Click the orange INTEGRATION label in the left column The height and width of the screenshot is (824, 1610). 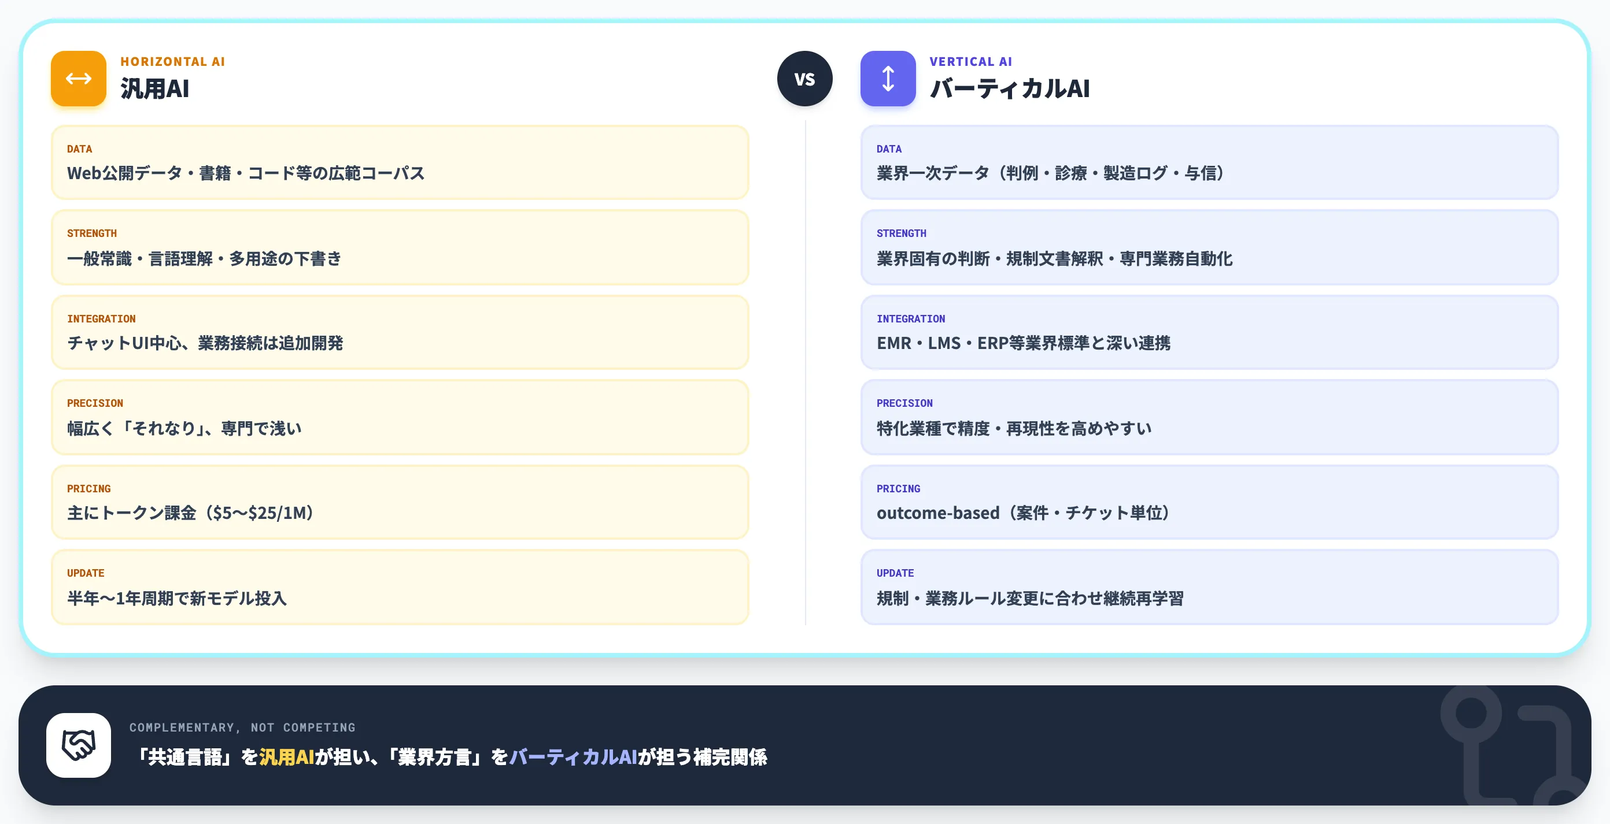coord(101,318)
